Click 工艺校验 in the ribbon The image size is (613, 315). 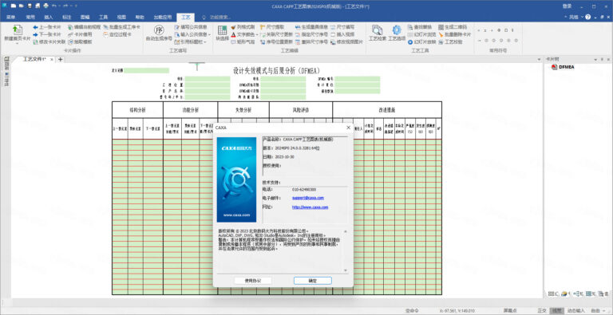(x=450, y=41)
